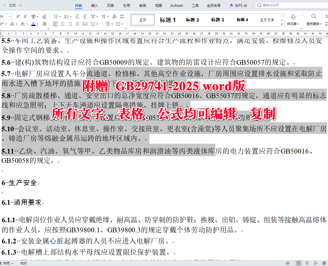Screen dimensions: 328x266
Task: Select the bullet list icon
Action: [x=56, y=16]
